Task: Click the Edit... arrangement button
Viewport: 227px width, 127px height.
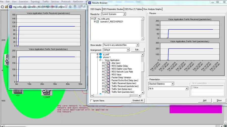Action: tap(137, 50)
